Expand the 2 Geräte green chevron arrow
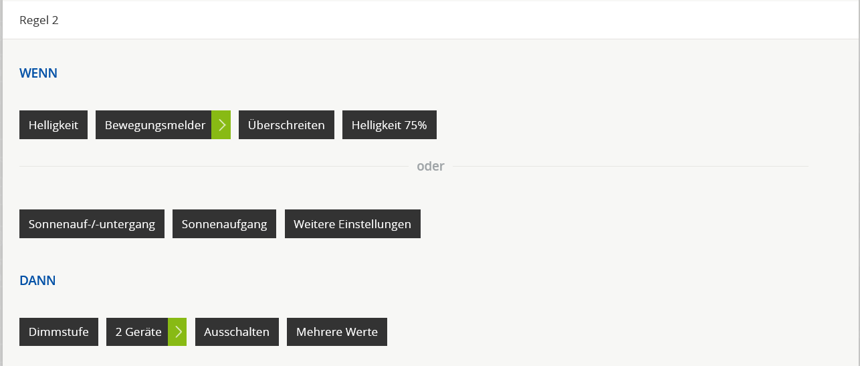860x366 pixels. point(177,332)
